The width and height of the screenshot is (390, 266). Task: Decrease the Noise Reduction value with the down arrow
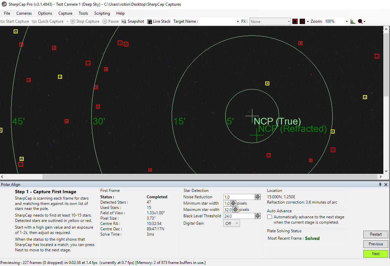(x=258, y=198)
